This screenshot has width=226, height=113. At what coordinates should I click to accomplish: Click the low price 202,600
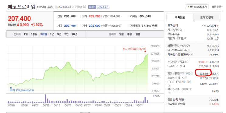coord(95,26)
